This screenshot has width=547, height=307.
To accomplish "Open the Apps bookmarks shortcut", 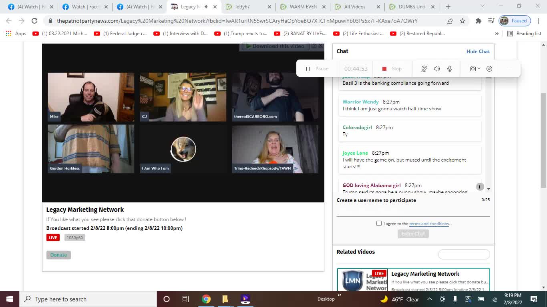I will (x=16, y=34).
